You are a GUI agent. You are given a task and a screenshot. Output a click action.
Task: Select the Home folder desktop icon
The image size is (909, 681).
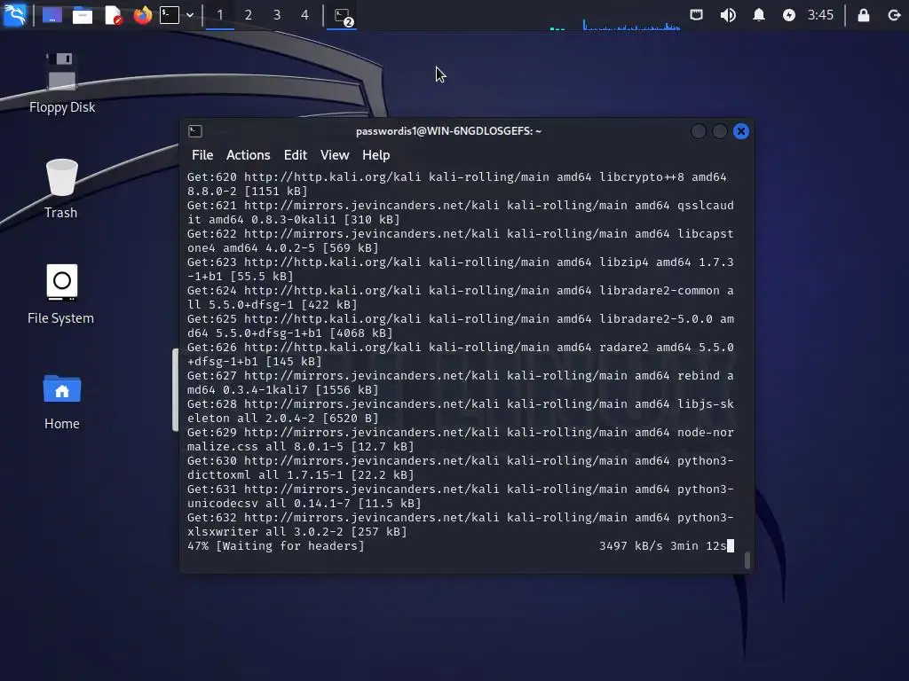pyautogui.click(x=61, y=401)
